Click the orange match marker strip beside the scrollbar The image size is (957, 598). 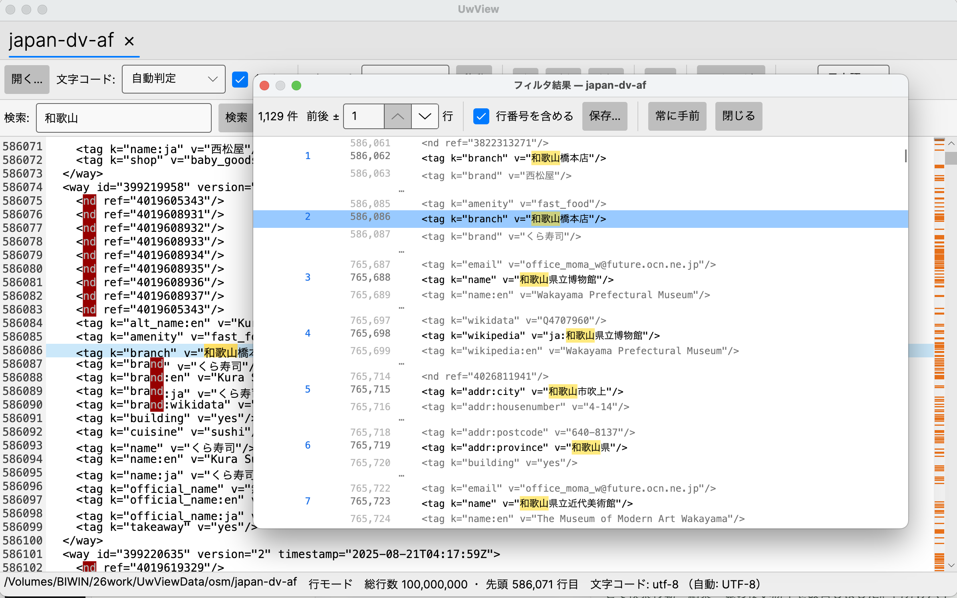pos(939,354)
